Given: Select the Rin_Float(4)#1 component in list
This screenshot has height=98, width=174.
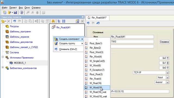Looking at the screenshot, I should coord(63,27).
